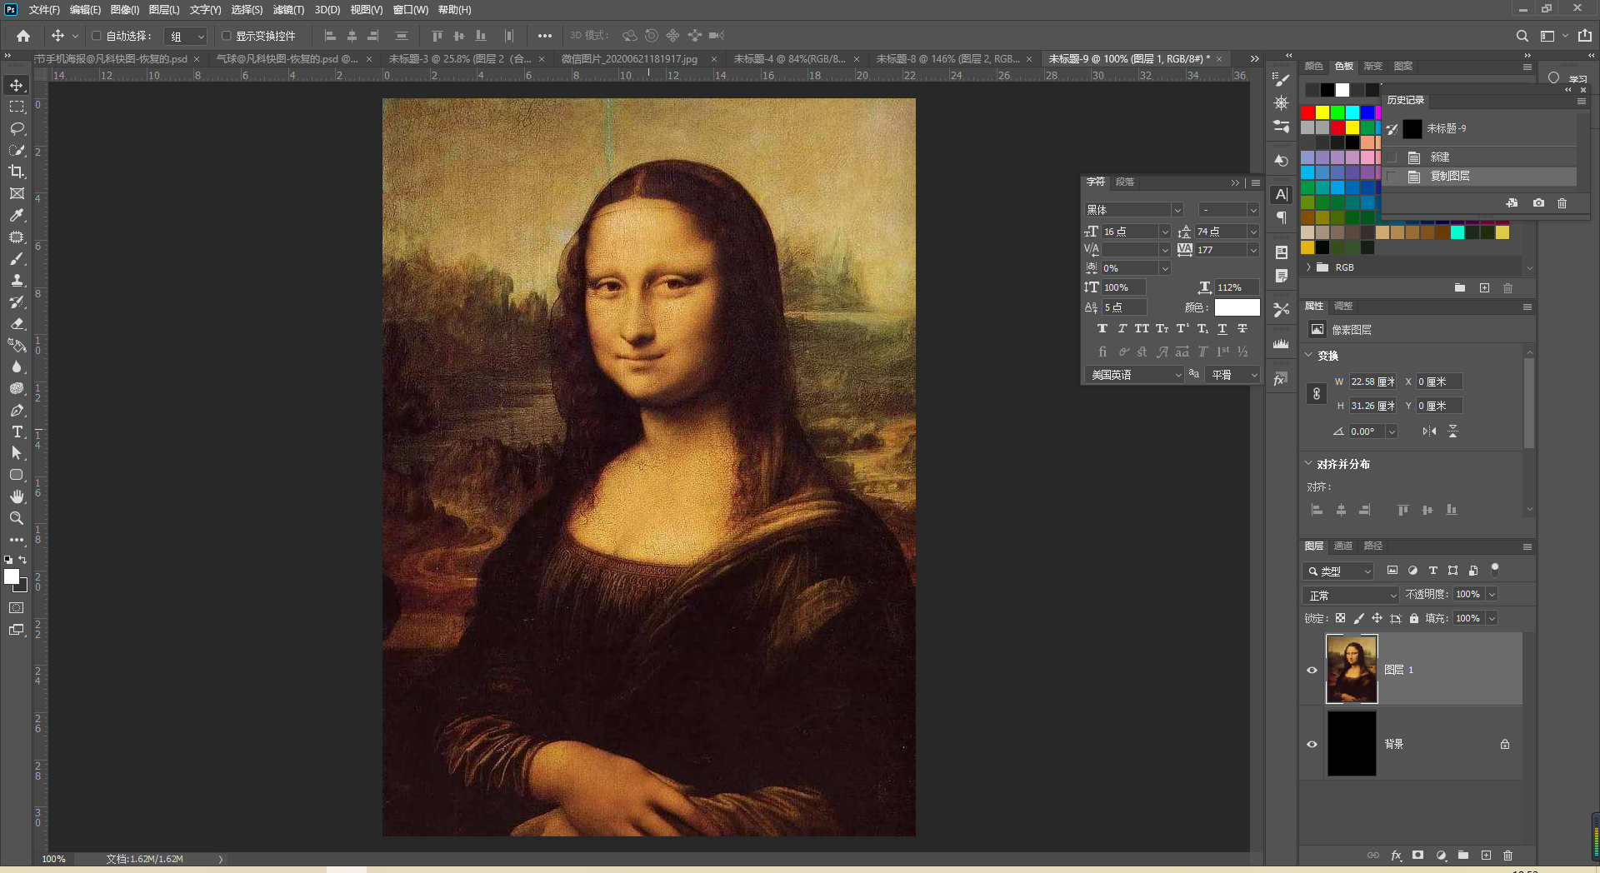Select the Brush tool
1600x873 pixels.
[x=17, y=258]
